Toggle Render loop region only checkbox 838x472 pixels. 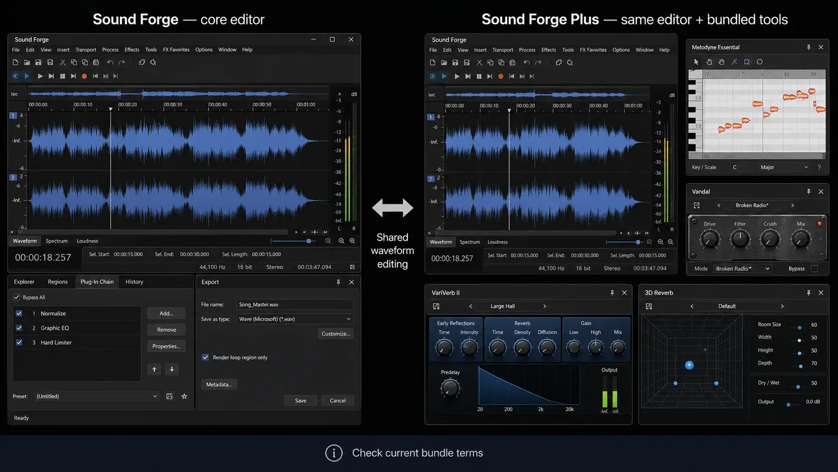(205, 358)
